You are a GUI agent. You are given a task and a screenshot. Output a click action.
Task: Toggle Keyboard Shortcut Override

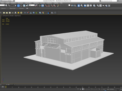(x=43, y=6)
